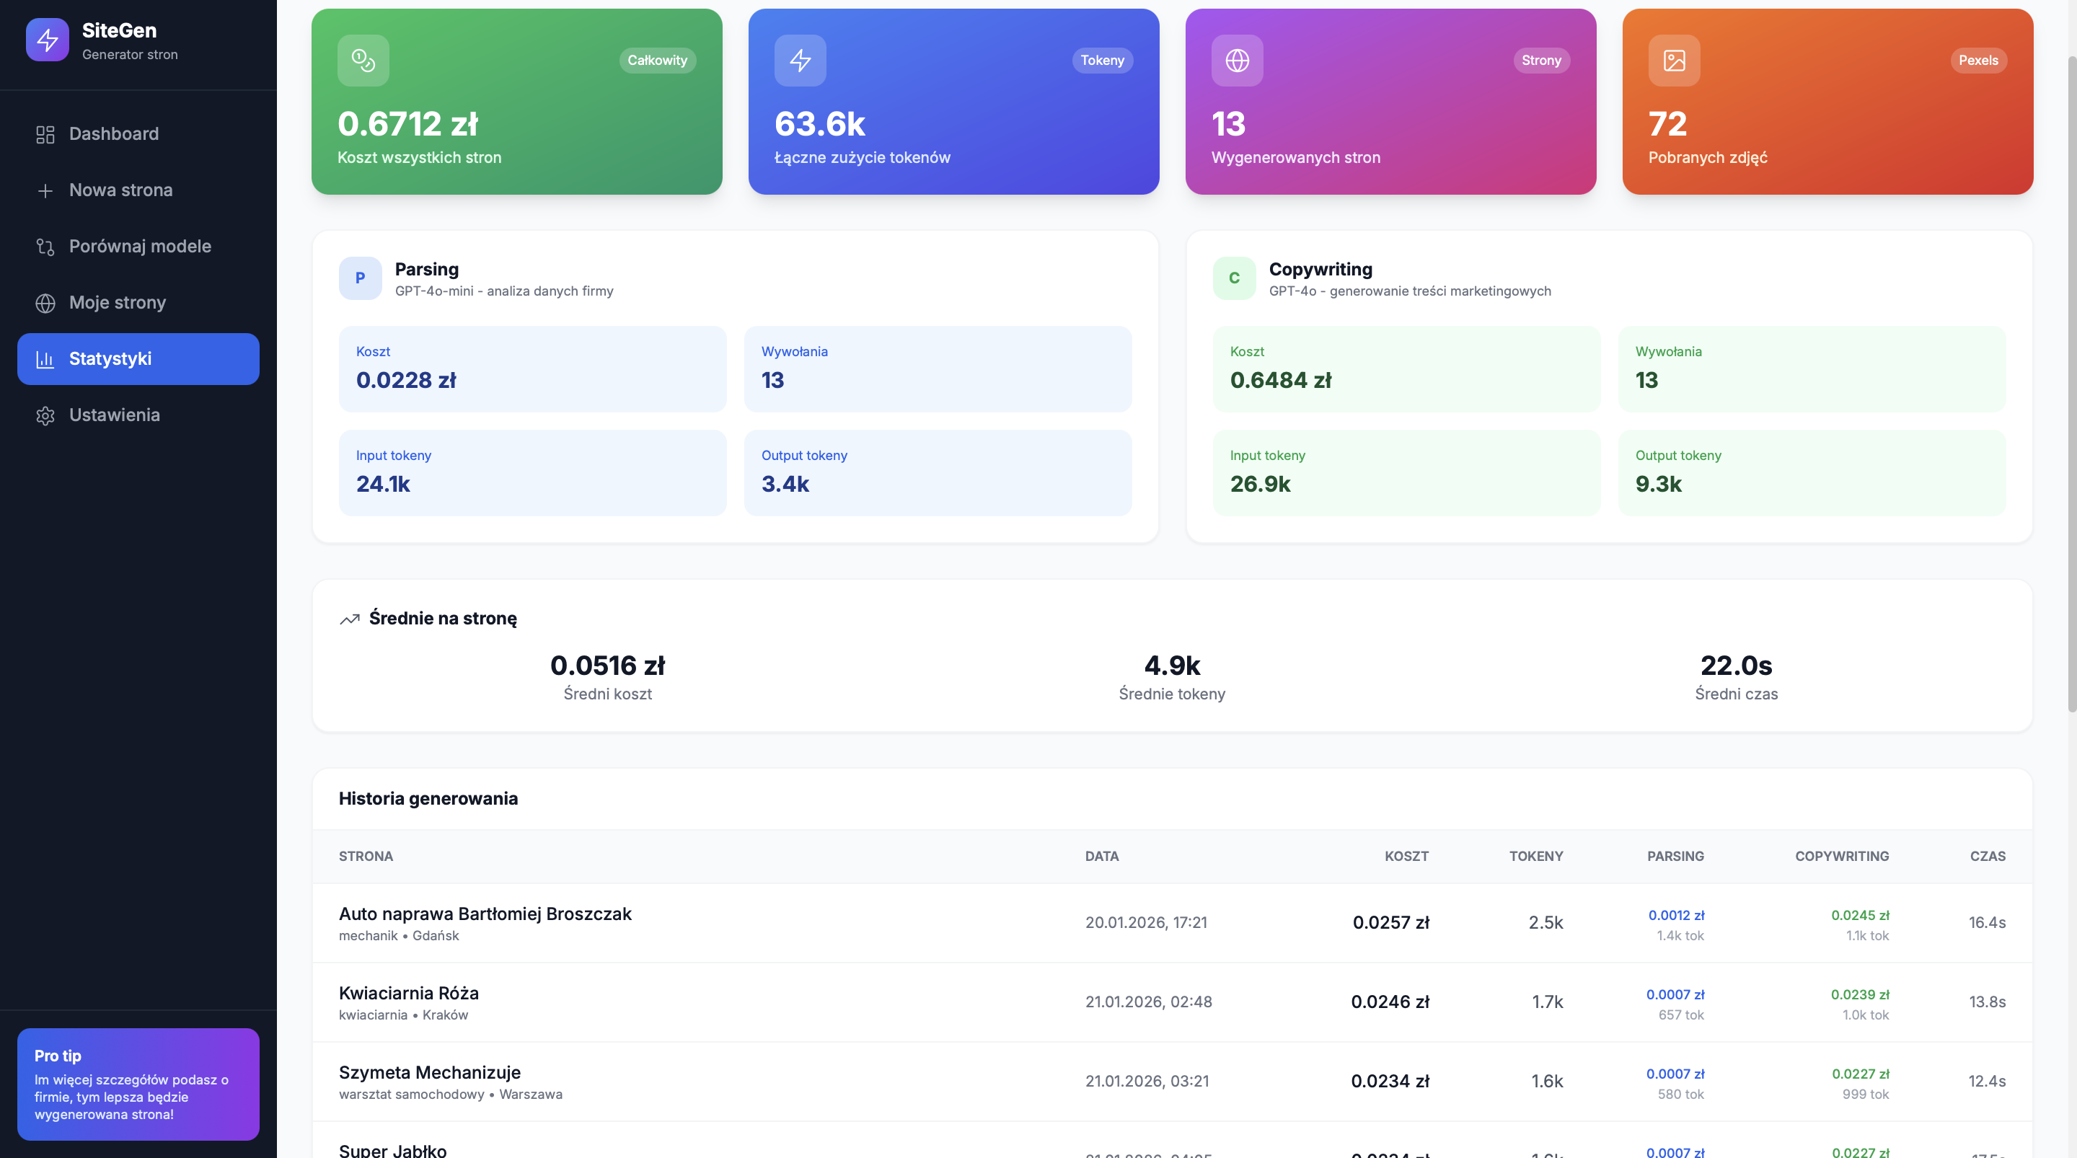
Task: Click the Szymeta Mechanizuje history row
Action: pyautogui.click(x=429, y=1072)
